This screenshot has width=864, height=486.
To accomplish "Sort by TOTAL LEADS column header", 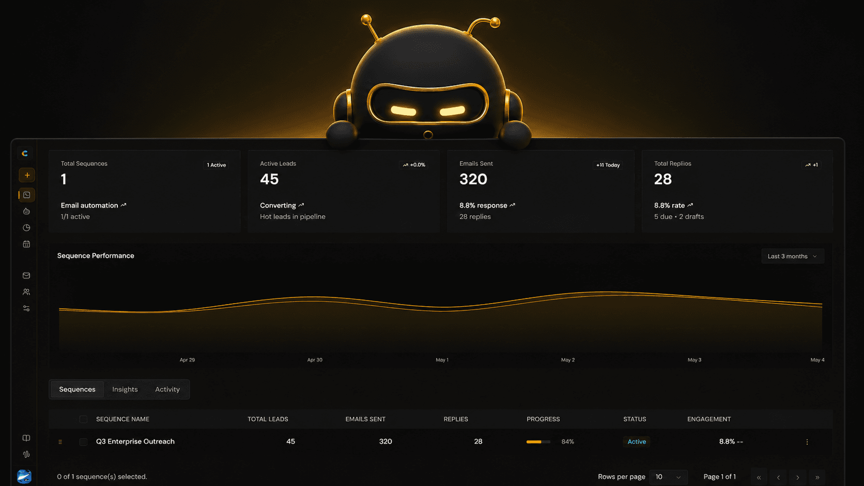I will (268, 419).
